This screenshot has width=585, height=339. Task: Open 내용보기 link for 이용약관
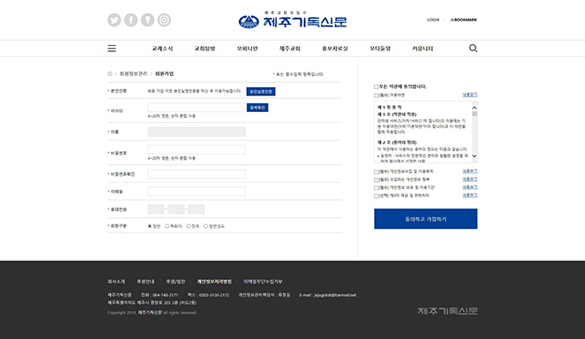pyautogui.click(x=470, y=95)
